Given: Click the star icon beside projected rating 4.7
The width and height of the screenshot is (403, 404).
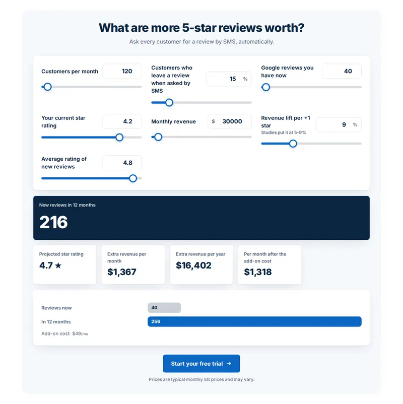Looking at the screenshot, I should (x=58, y=265).
